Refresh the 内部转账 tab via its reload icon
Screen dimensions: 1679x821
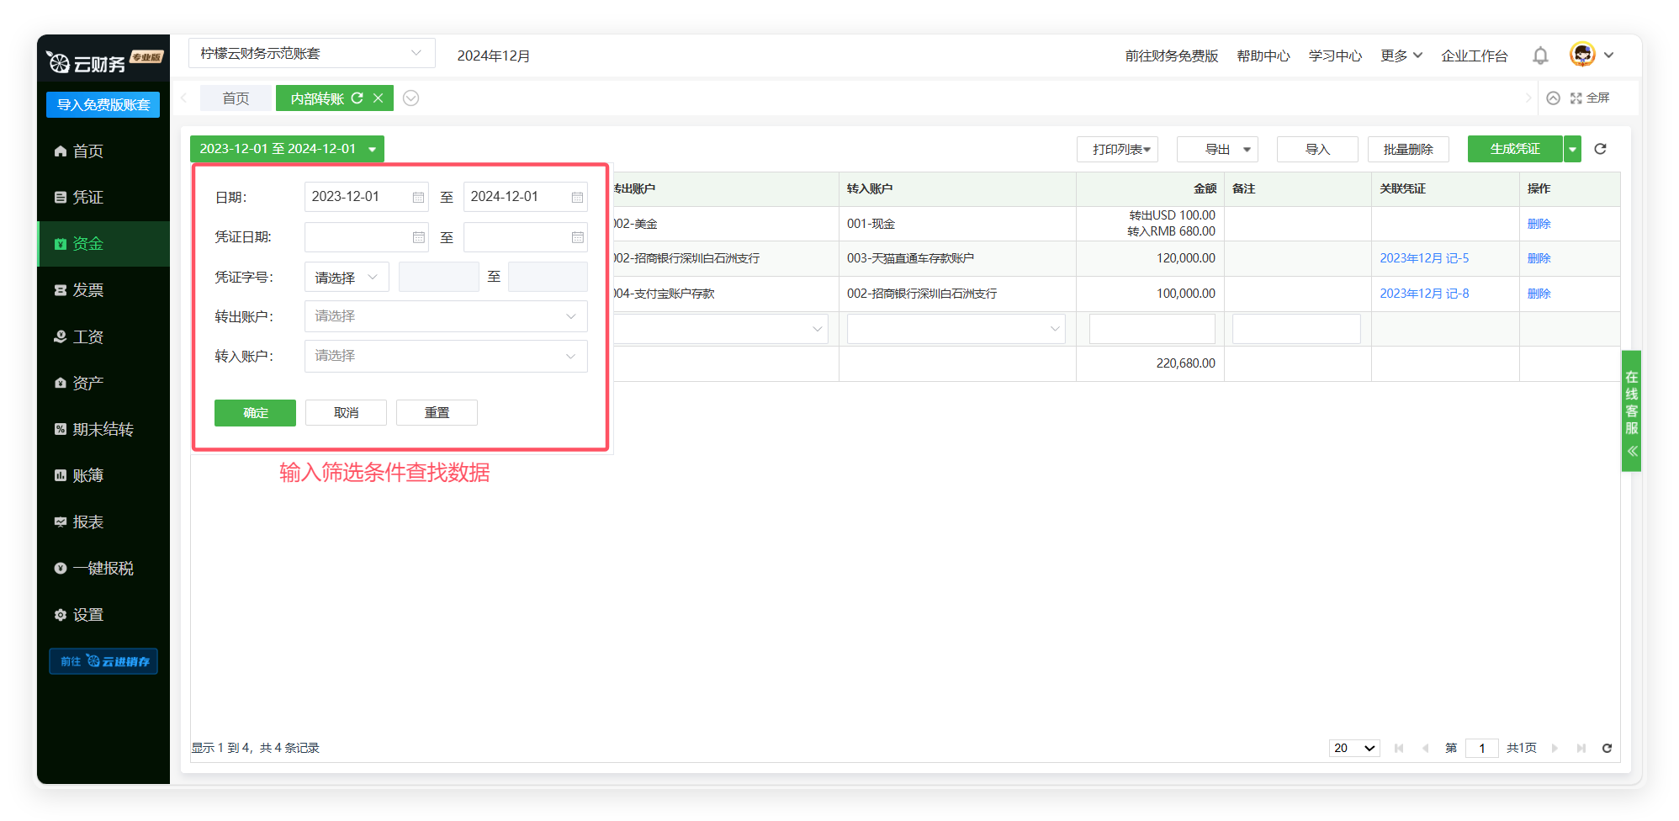click(x=358, y=98)
